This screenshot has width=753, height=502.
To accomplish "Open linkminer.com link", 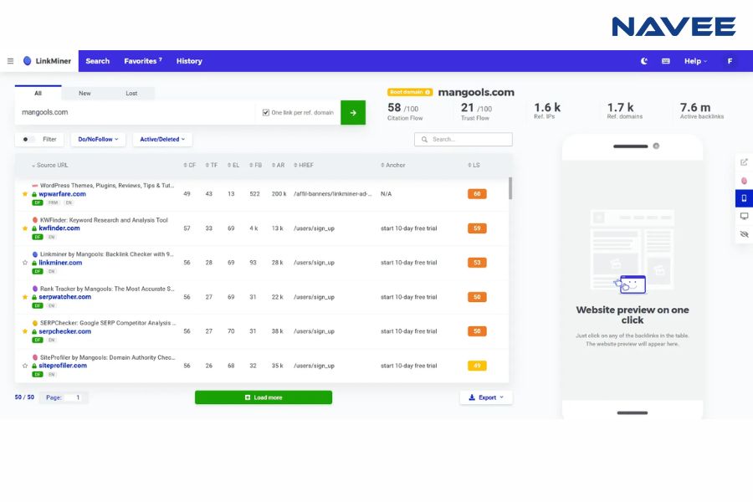I will 60,263.
